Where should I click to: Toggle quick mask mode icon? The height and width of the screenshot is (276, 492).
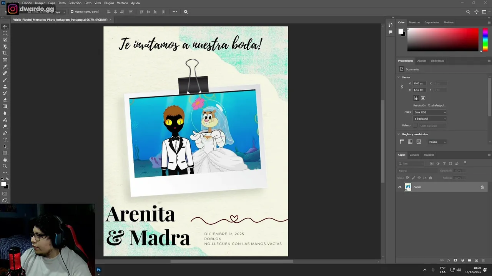pyautogui.click(x=5, y=194)
